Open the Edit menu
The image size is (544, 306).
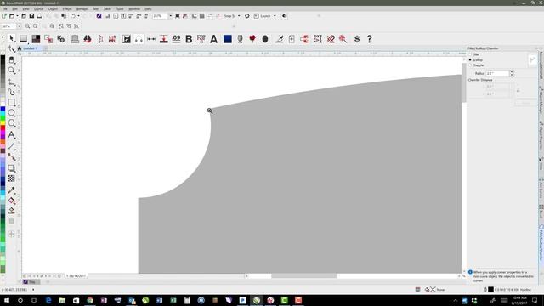[x=15, y=9]
